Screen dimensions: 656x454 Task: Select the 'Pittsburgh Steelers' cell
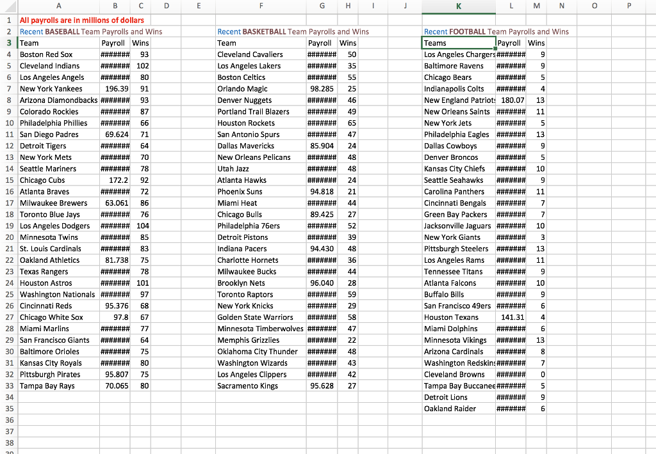coord(459,249)
